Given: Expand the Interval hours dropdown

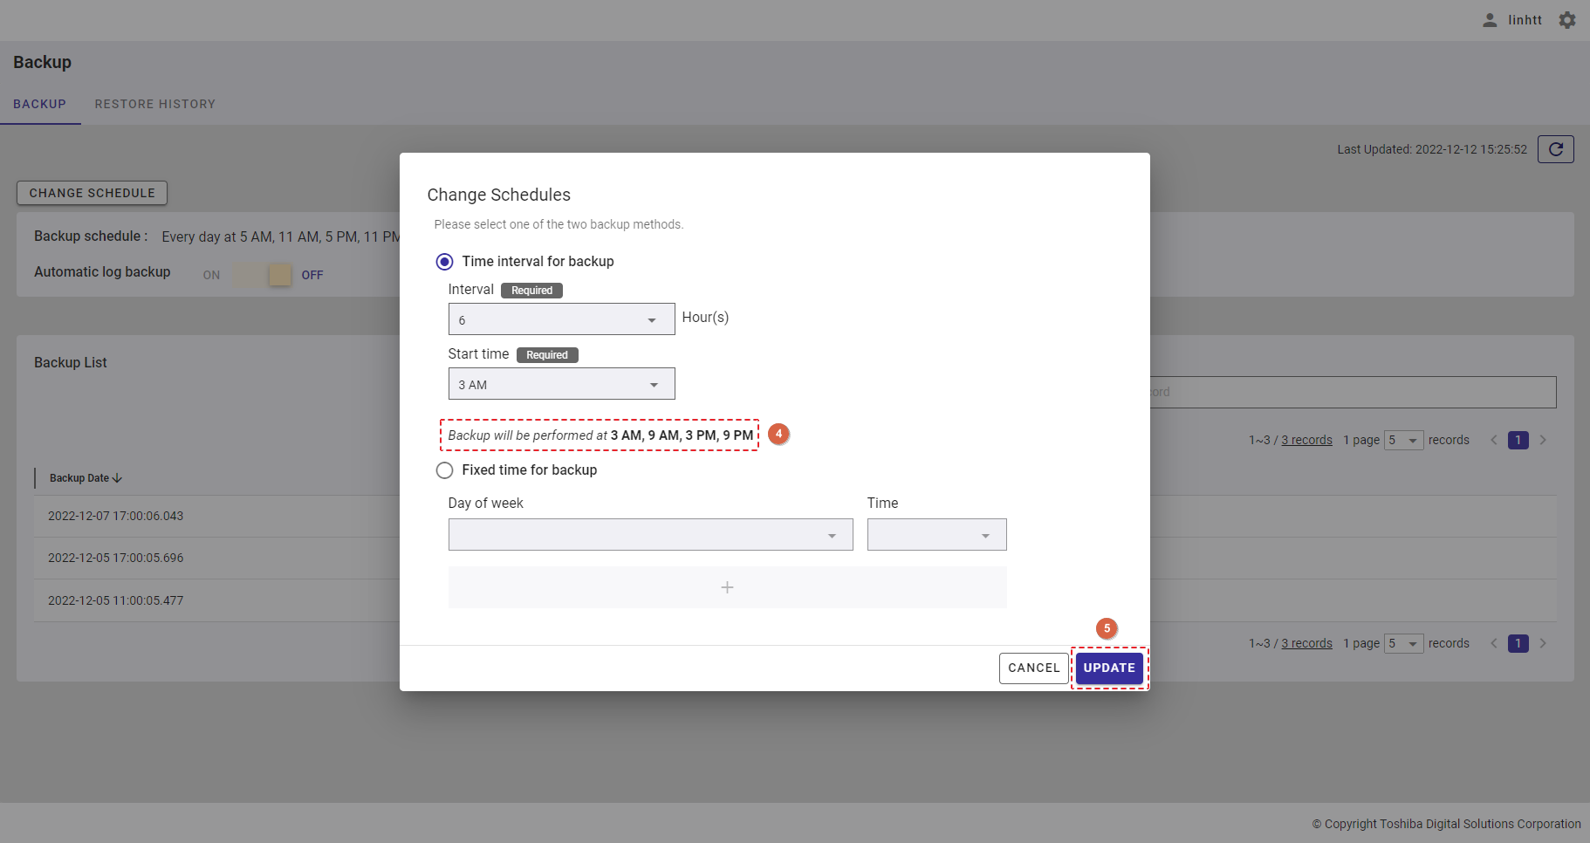Looking at the screenshot, I should pos(561,319).
